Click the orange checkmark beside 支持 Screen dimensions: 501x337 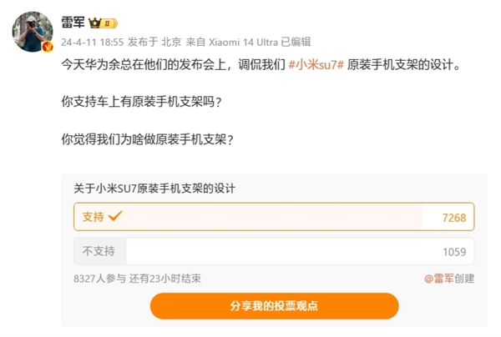pos(115,216)
